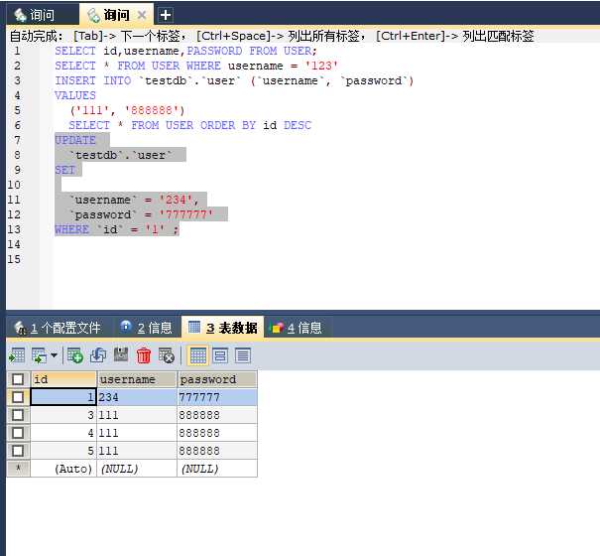Close the active 询问 query tab
Screen dimensions: 600x556
(x=142, y=15)
